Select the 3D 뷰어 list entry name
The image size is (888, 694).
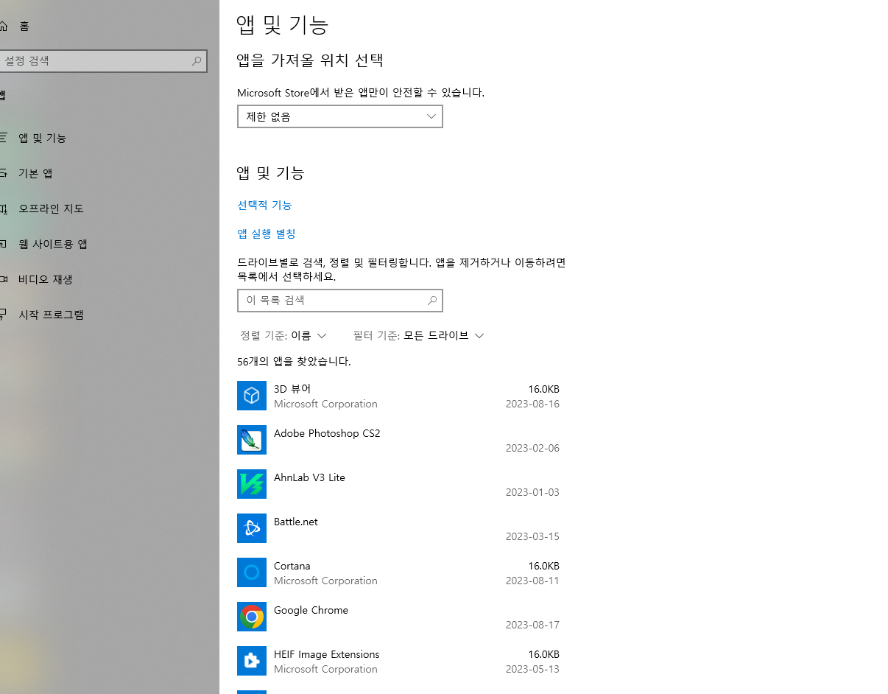(292, 388)
